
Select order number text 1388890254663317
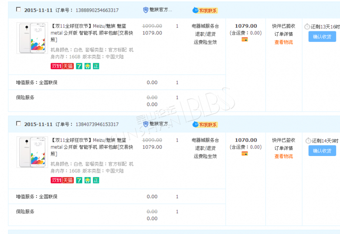tap(97, 10)
